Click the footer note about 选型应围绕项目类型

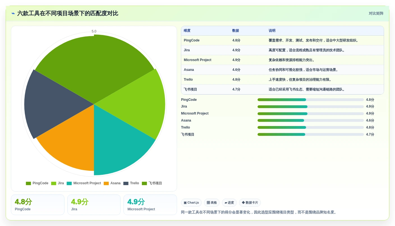[259, 212]
